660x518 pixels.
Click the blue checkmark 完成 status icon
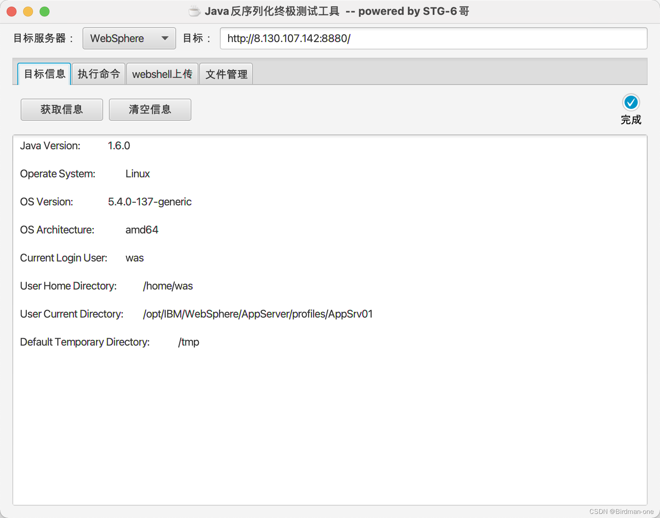[631, 102]
